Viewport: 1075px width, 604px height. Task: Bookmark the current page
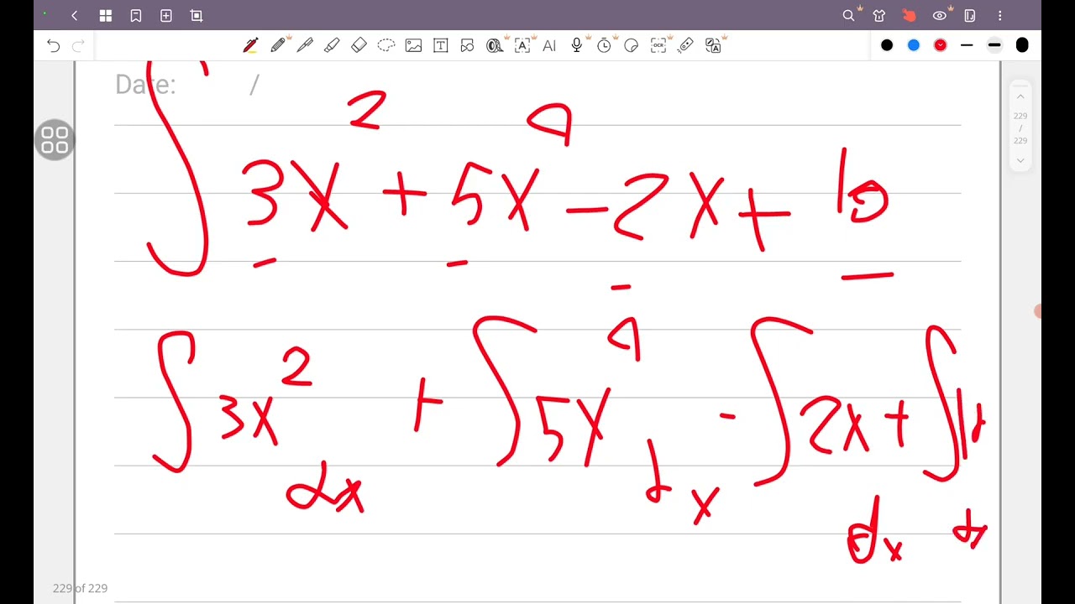136,15
